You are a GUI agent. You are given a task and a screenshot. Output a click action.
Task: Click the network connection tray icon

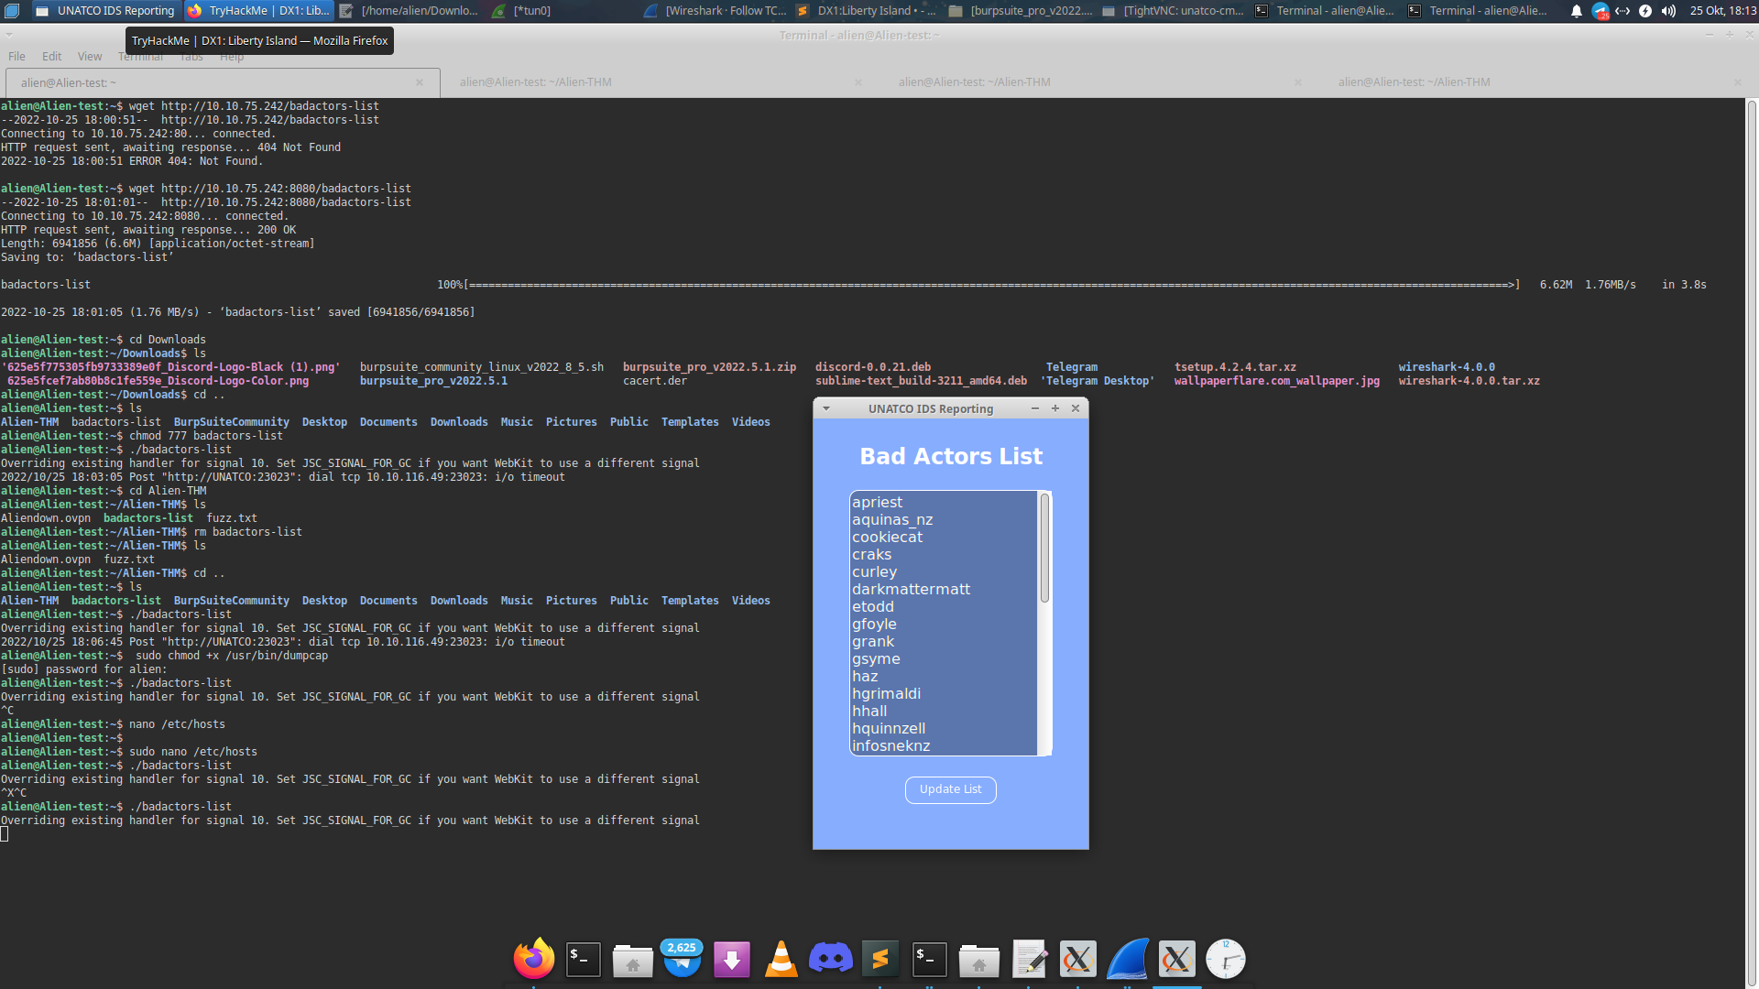1622,11
